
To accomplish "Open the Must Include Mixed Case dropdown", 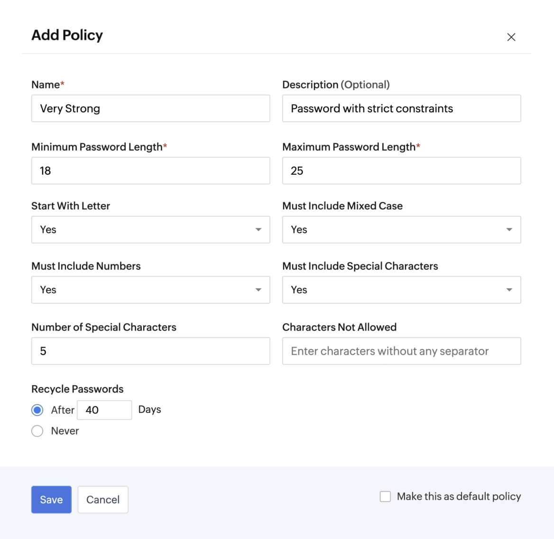I will coord(401,230).
